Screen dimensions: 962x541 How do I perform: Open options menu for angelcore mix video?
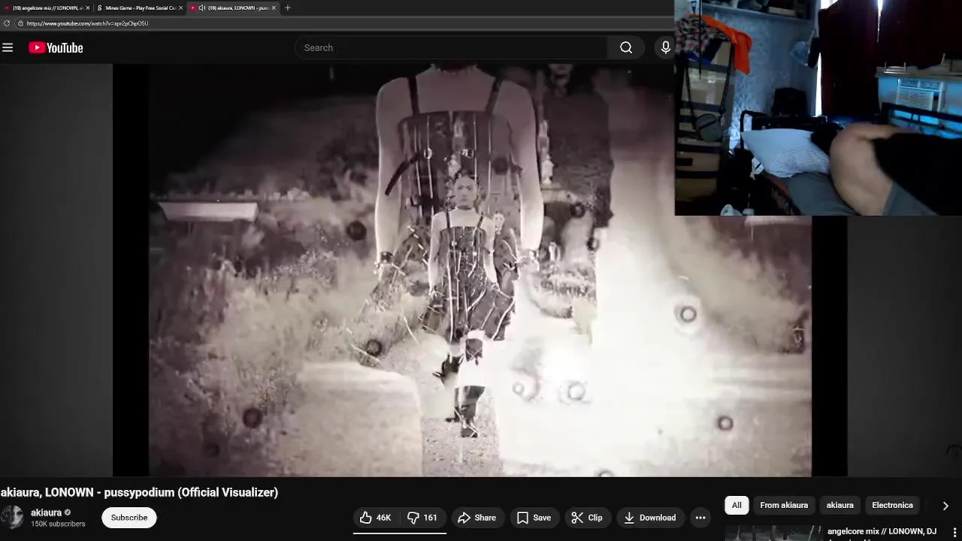click(x=954, y=533)
